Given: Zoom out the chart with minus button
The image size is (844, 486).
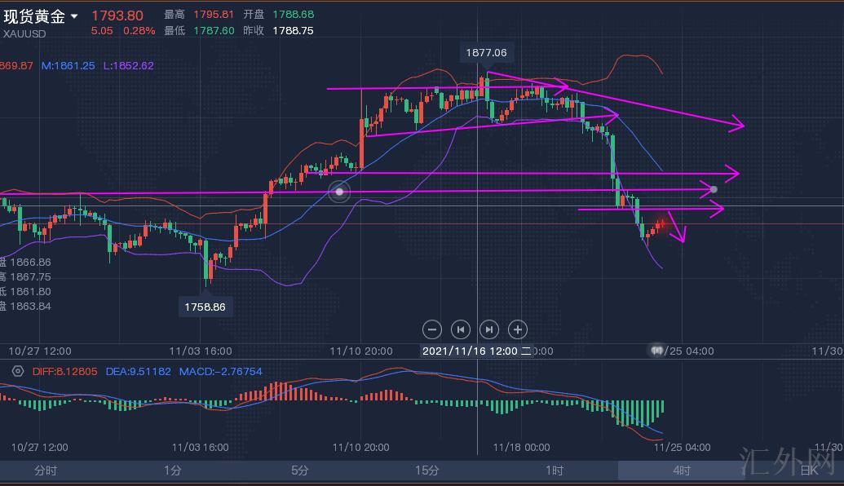Looking at the screenshot, I should tap(431, 329).
